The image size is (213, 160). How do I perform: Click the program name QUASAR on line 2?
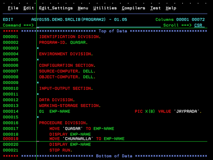click(x=78, y=42)
